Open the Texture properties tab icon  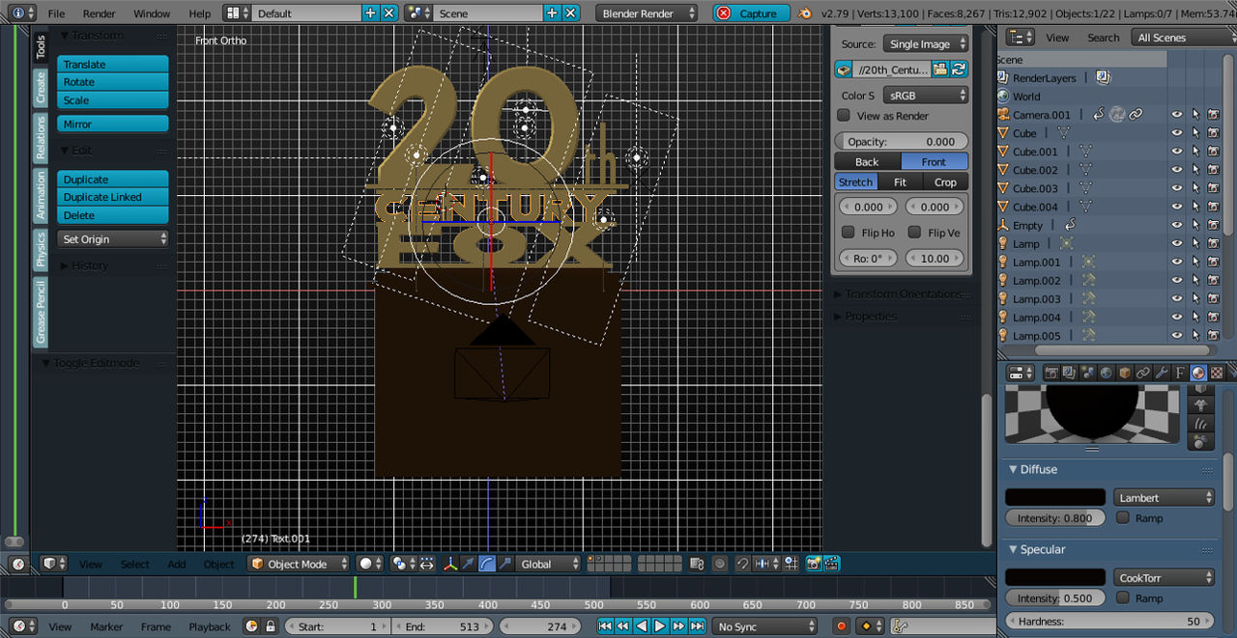[1217, 373]
